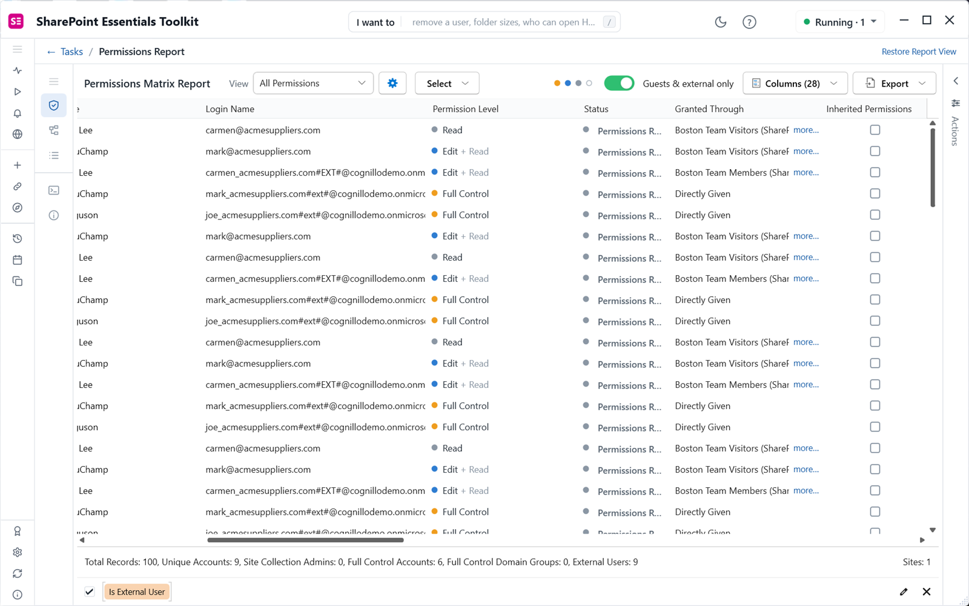Image resolution: width=969 pixels, height=606 pixels.
Task: Sort by Granted Through column header
Action: click(x=709, y=109)
